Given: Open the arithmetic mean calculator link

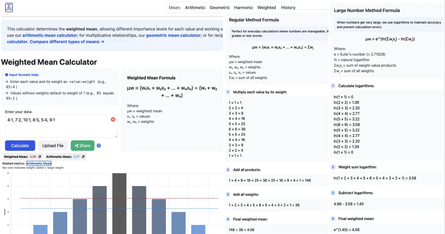Looking at the screenshot, I should coord(49,35).
